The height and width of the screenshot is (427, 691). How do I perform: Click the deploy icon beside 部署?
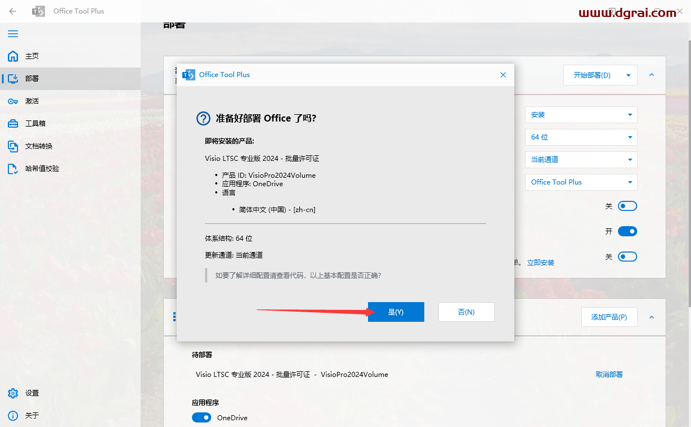[x=13, y=79]
